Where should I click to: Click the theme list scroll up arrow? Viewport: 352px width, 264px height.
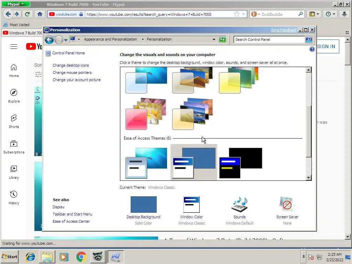(x=308, y=70)
